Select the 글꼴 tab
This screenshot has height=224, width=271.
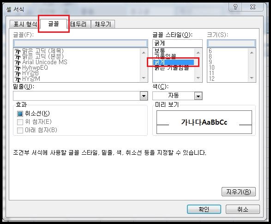pyautogui.click(x=54, y=24)
